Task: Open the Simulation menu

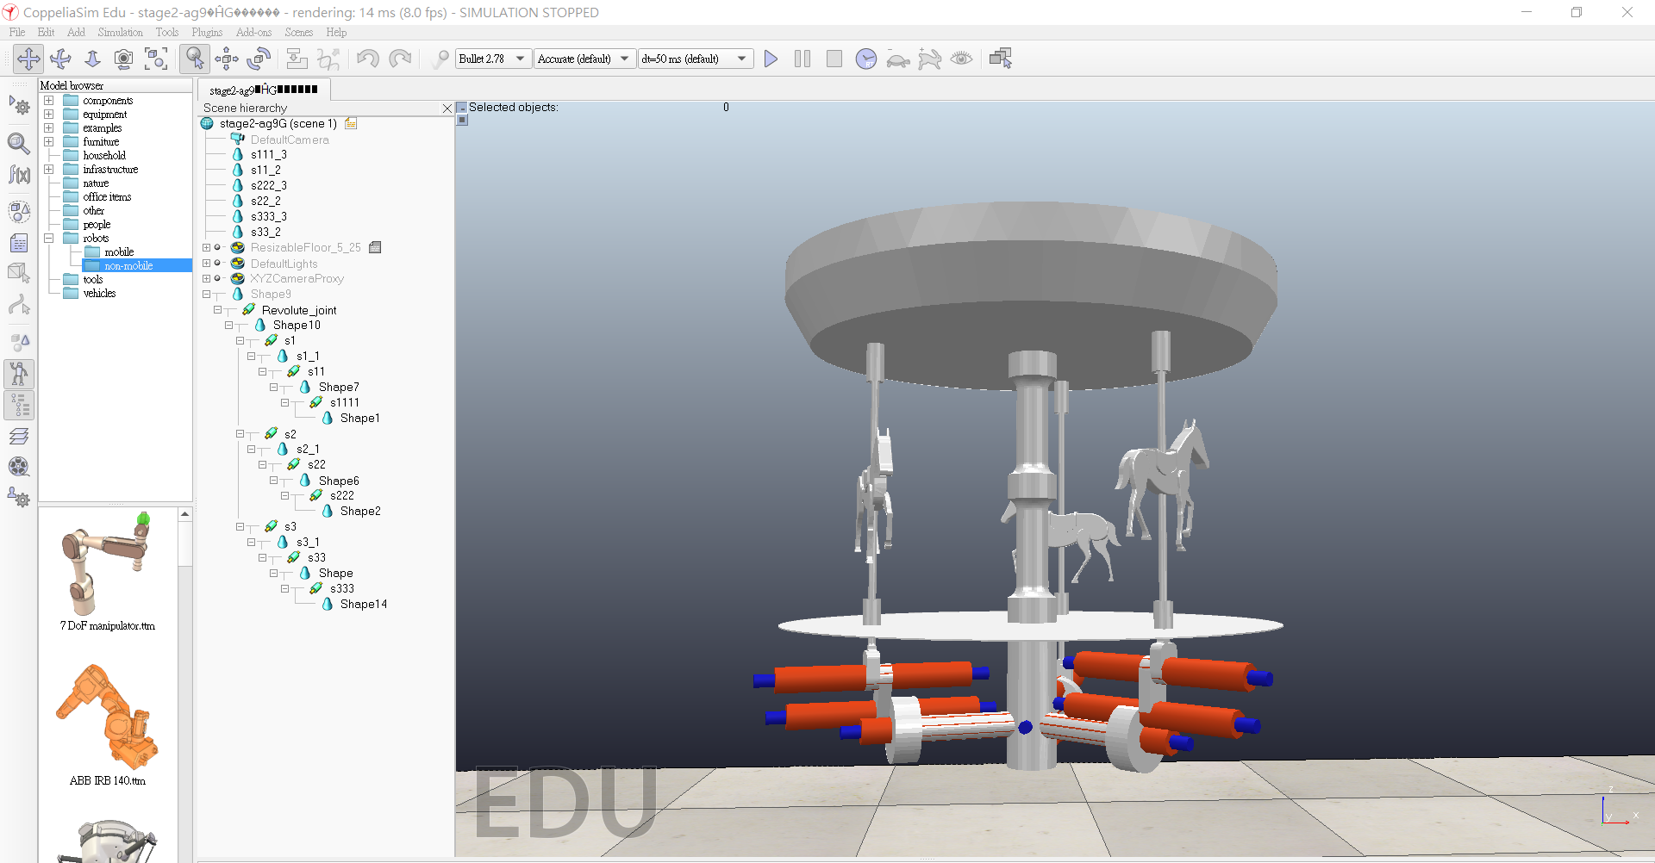Action: (120, 32)
